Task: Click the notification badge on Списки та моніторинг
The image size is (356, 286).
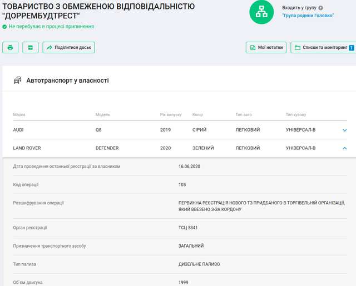Action: coord(351,48)
